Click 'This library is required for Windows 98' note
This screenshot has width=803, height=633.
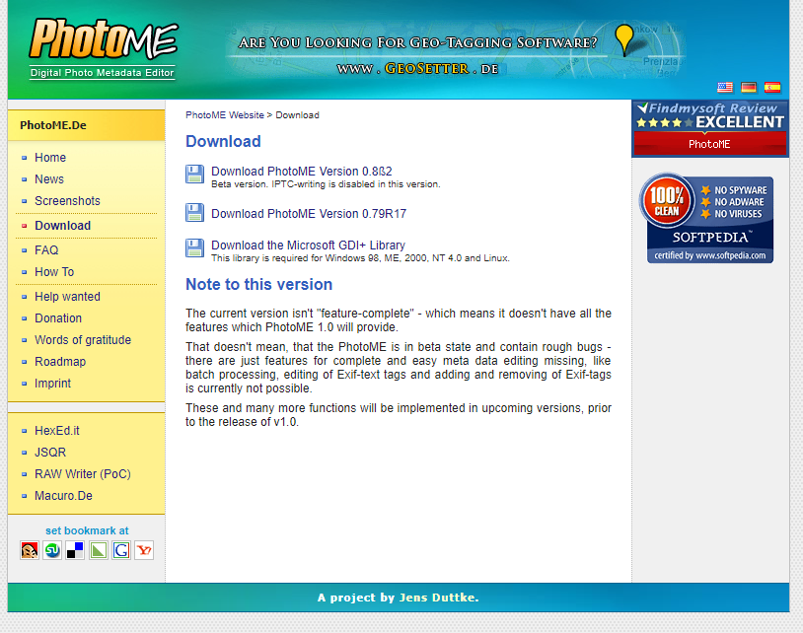(360, 258)
